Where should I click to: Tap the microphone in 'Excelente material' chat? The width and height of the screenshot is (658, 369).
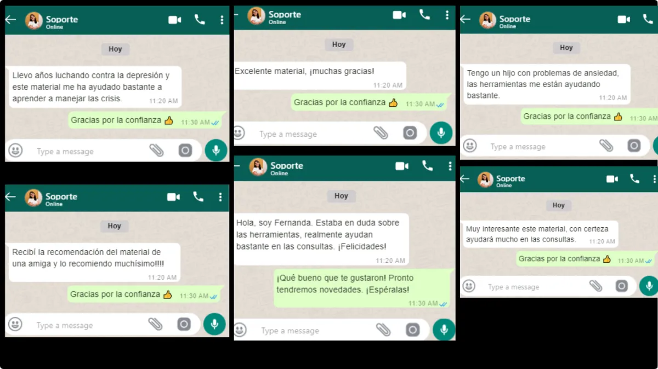point(441,133)
